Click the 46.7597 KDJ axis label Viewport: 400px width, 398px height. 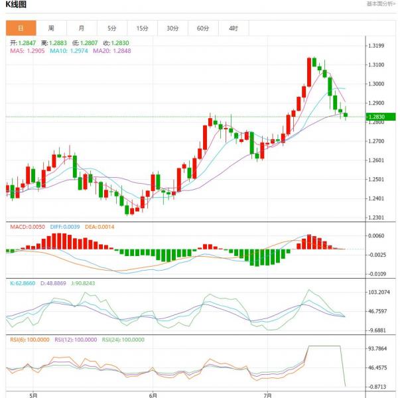pos(378,311)
